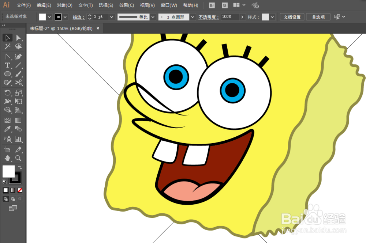Open Adobe Bridge via Br icon
This screenshot has height=243, width=366.
[x=212, y=5]
